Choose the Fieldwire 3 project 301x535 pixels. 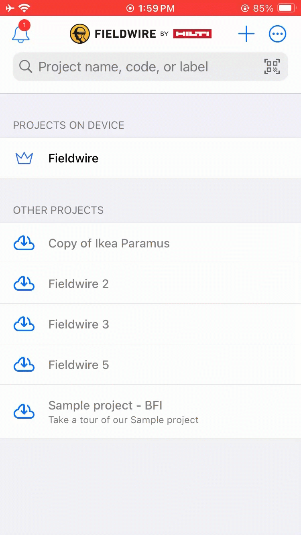[x=79, y=324]
